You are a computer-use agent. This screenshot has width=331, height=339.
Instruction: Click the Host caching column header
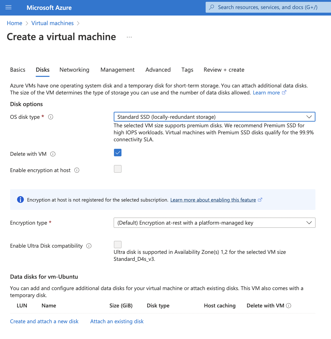[x=220, y=306]
